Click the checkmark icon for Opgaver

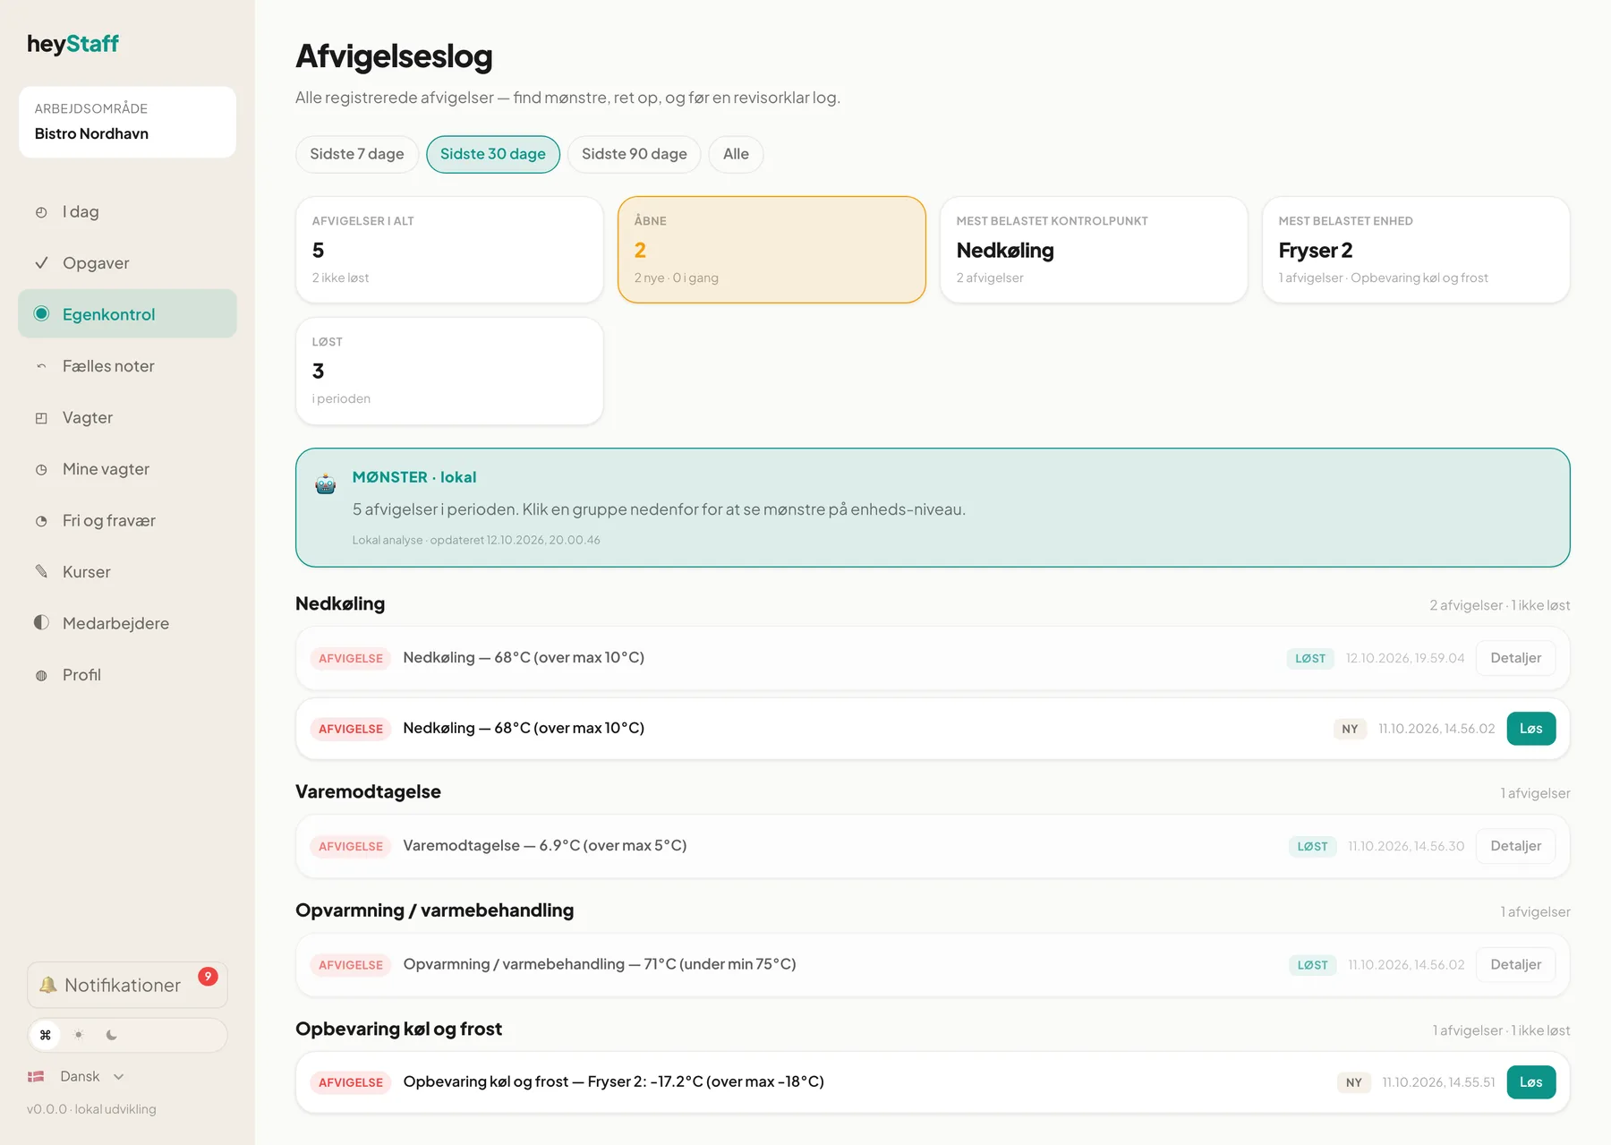(41, 263)
